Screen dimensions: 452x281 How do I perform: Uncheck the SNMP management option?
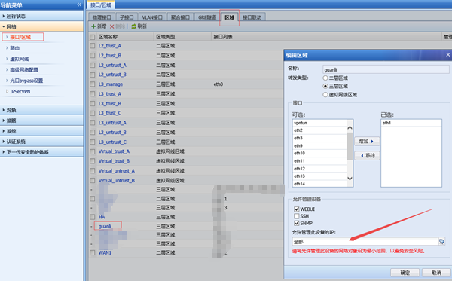(296, 223)
